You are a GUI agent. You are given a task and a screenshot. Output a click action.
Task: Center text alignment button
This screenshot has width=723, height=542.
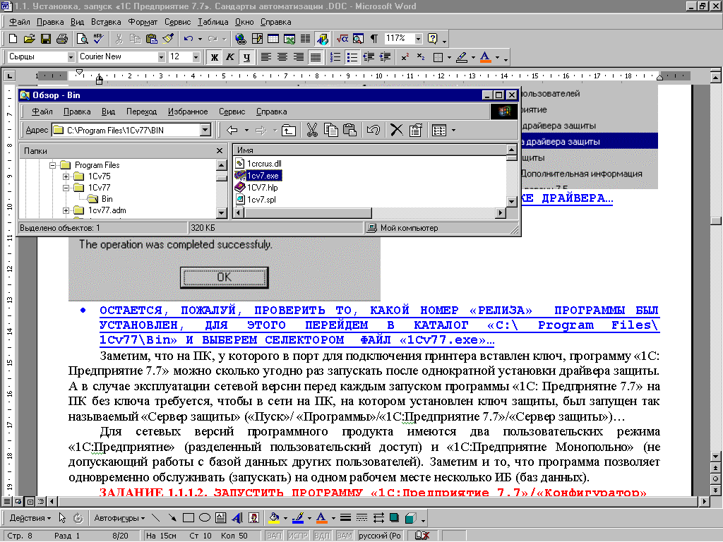(282, 57)
